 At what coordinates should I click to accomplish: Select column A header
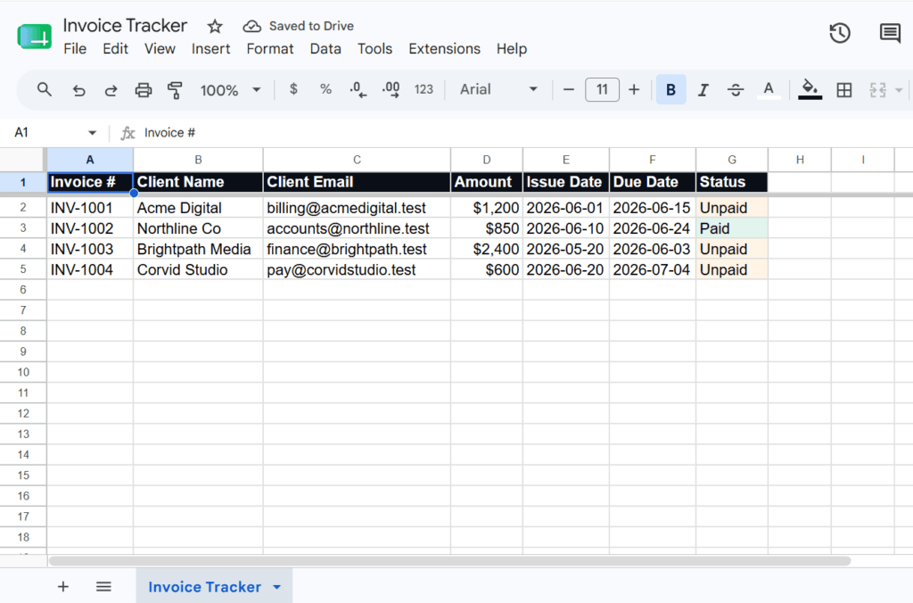tap(90, 160)
